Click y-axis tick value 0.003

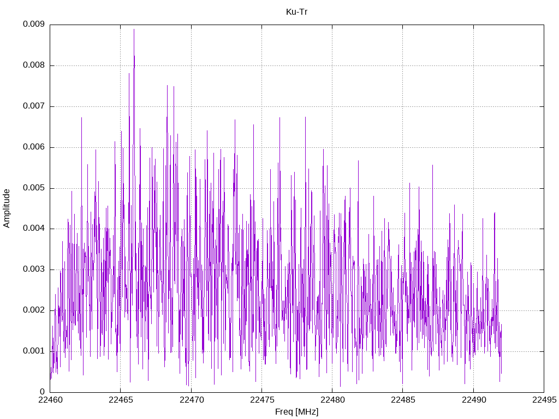(x=34, y=270)
